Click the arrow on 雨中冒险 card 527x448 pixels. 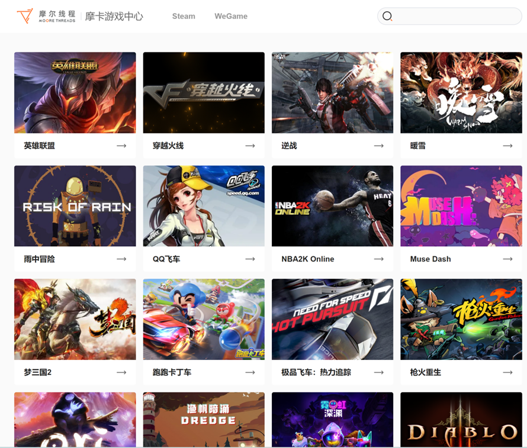click(121, 259)
